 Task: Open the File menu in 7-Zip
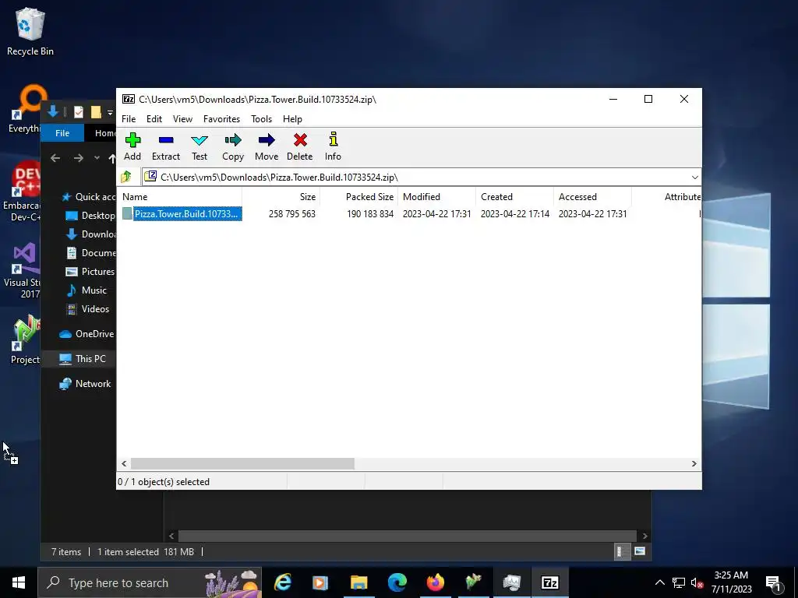(129, 119)
